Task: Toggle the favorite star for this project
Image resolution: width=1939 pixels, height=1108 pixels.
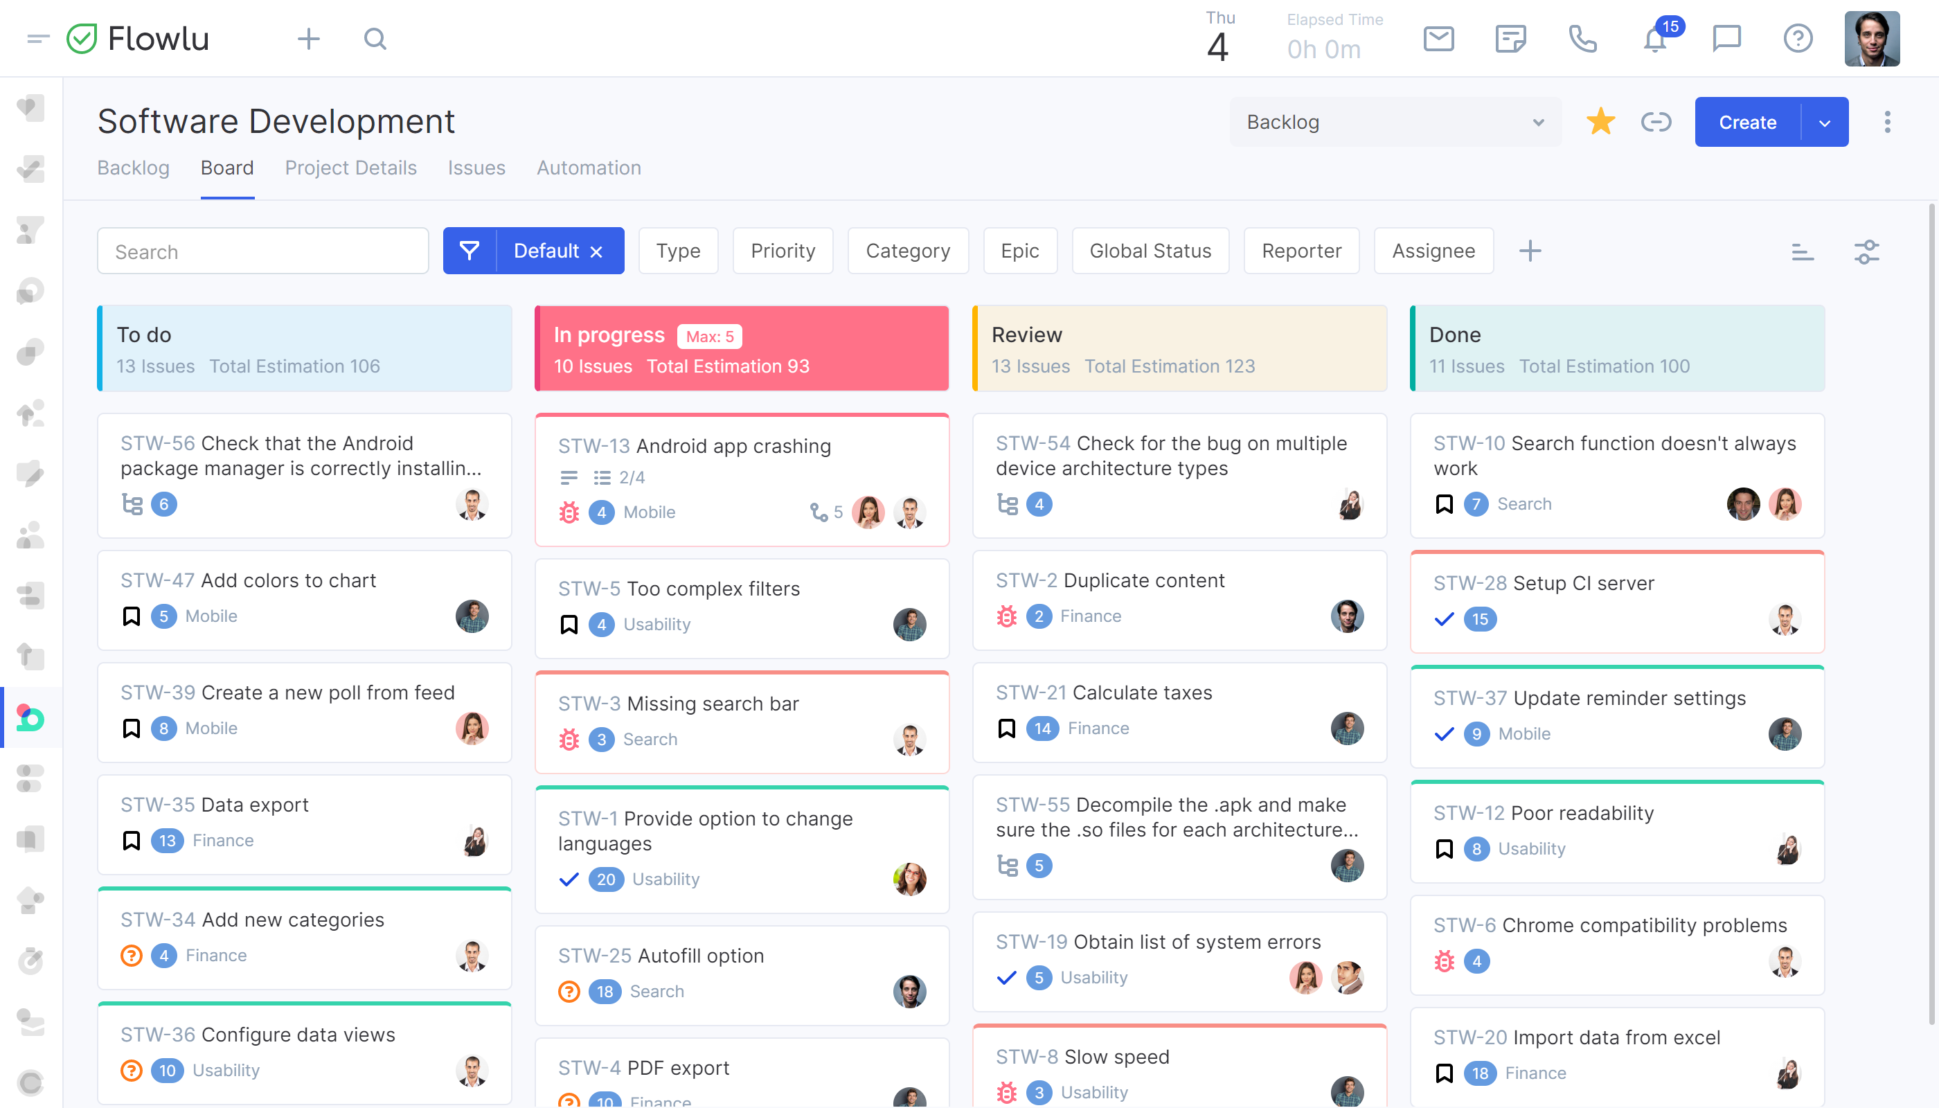Action: (1600, 122)
